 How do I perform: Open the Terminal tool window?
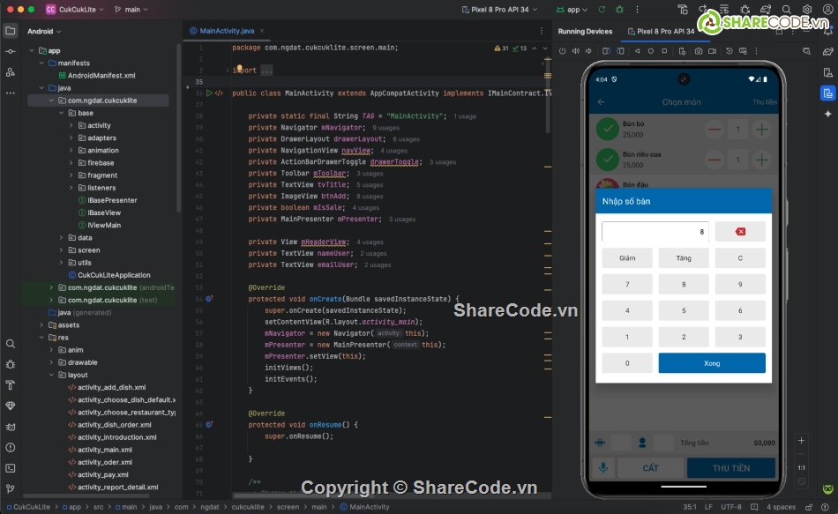pyautogui.click(x=11, y=468)
